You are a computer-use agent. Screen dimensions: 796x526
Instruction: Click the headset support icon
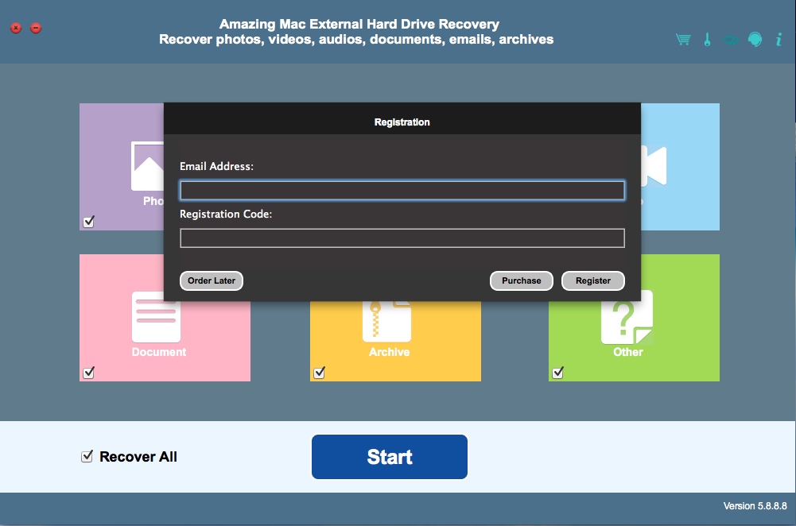point(755,40)
